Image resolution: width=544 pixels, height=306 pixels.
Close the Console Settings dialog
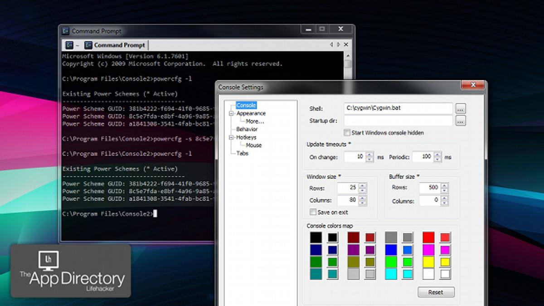click(473, 85)
